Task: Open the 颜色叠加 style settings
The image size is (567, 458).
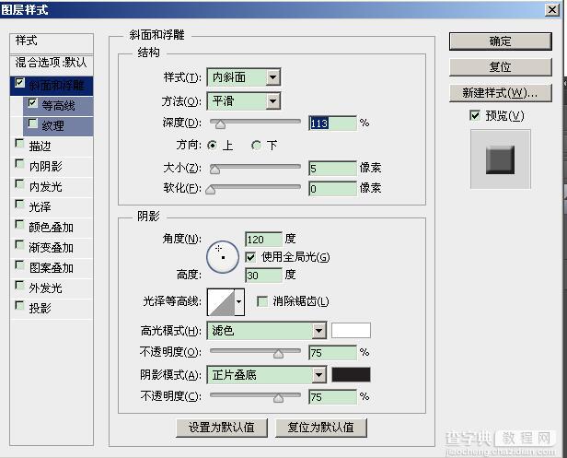Action: [x=52, y=228]
